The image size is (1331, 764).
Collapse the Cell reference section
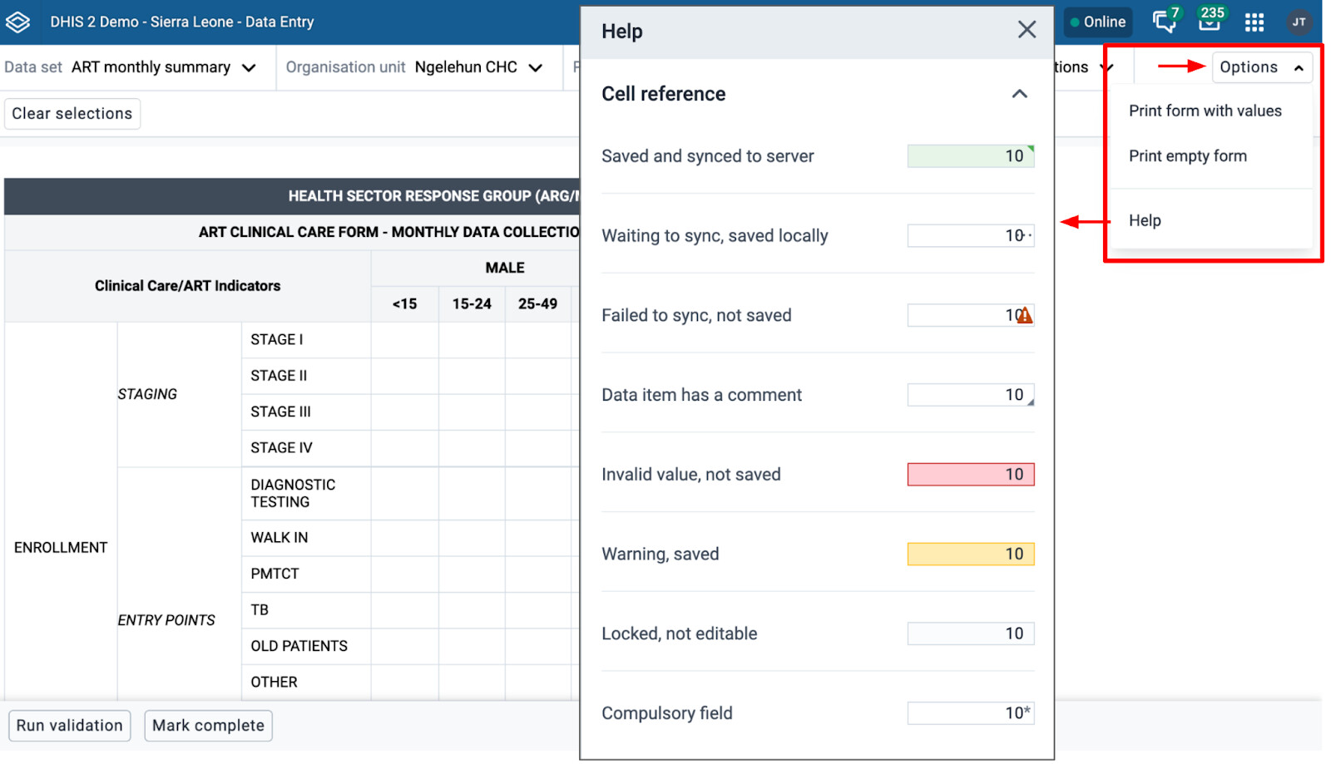(1019, 94)
